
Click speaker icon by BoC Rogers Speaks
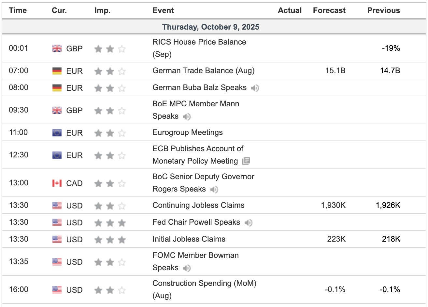click(214, 189)
